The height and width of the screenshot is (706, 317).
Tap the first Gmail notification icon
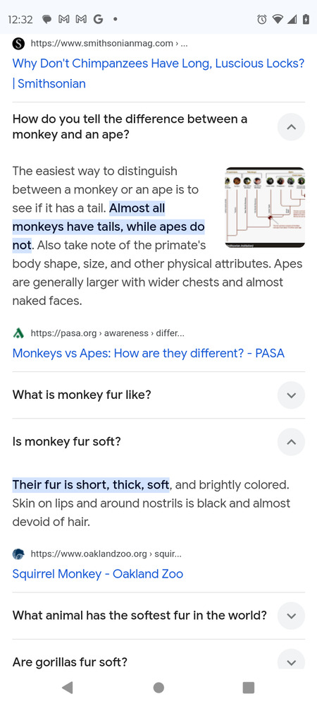tap(64, 19)
